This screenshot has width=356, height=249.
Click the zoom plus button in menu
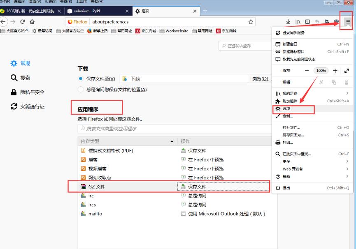pos(335,70)
